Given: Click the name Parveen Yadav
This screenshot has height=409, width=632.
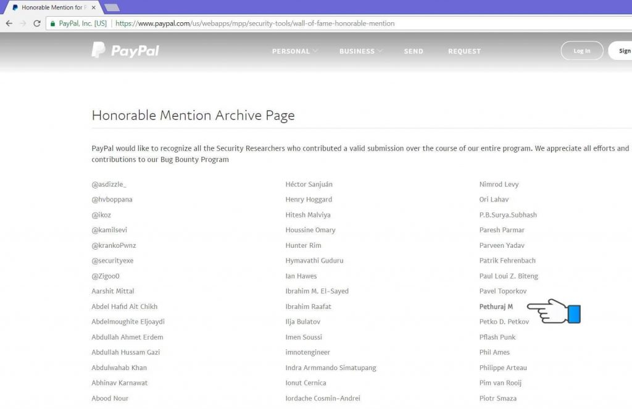Looking at the screenshot, I should click(502, 245).
